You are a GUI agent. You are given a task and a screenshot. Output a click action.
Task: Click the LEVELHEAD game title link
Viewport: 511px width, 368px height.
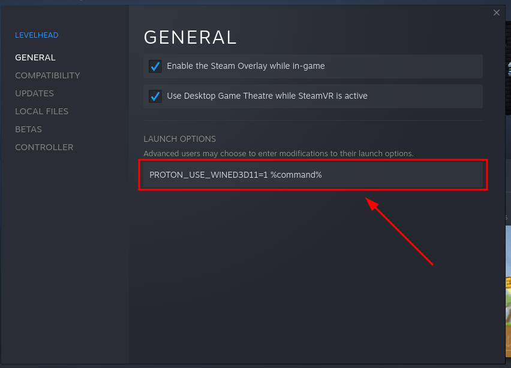coord(37,35)
